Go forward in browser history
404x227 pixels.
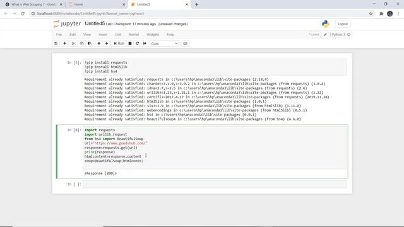point(14,14)
